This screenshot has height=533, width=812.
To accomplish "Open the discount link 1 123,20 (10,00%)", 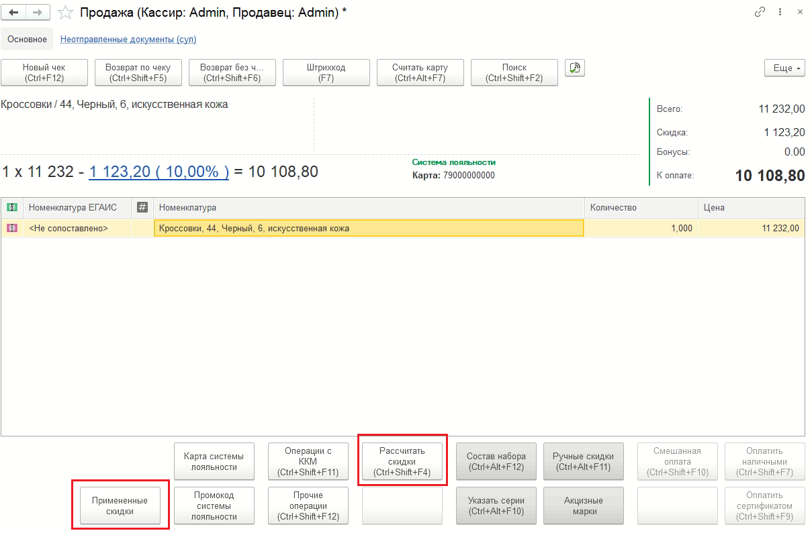I will pos(159,172).
